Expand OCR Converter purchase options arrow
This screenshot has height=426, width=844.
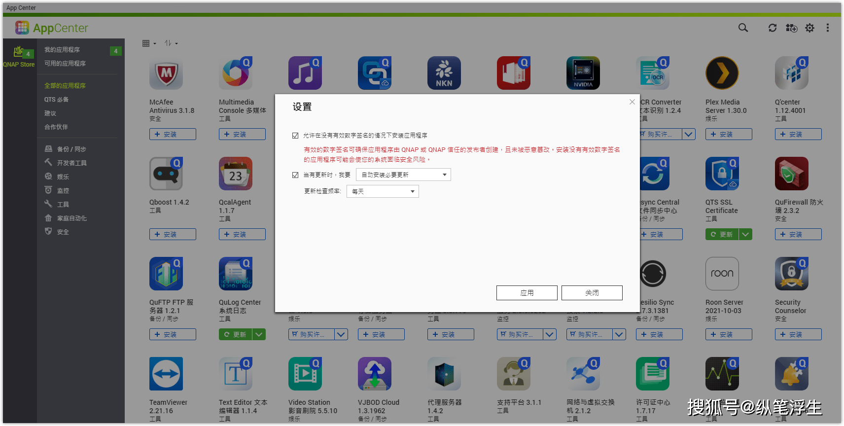point(689,134)
